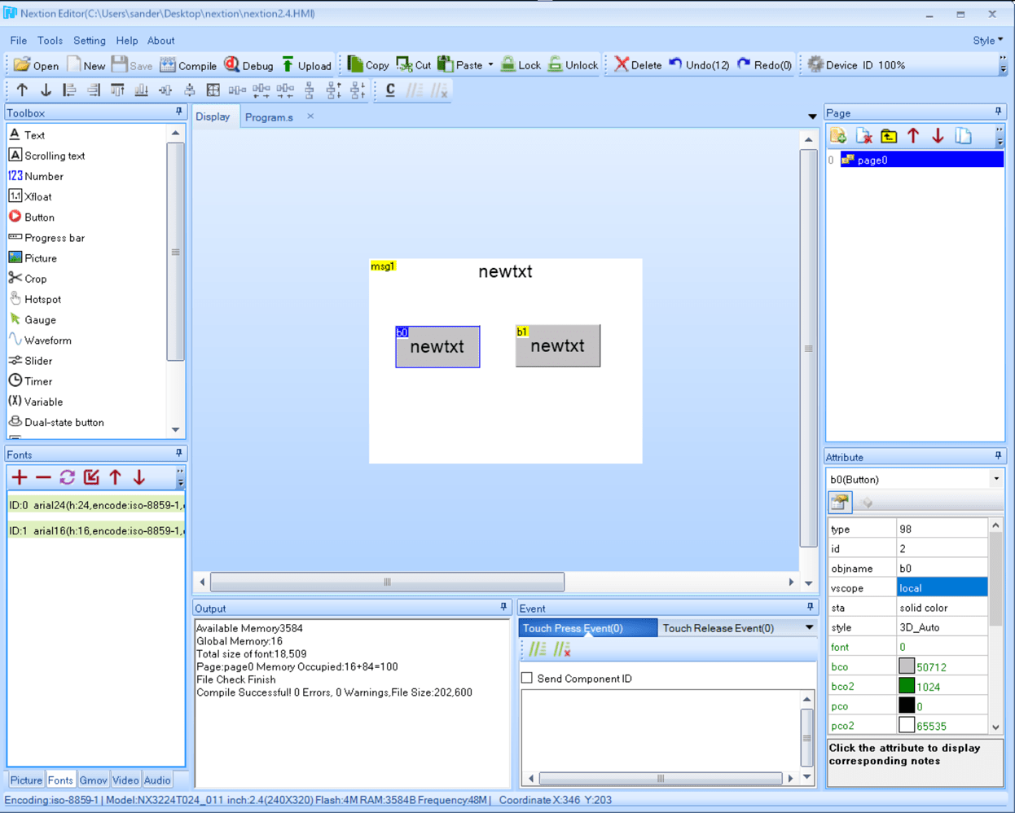The image size is (1015, 813).
Task: Toggle the pin on the Attribute panel
Action: [998, 457]
